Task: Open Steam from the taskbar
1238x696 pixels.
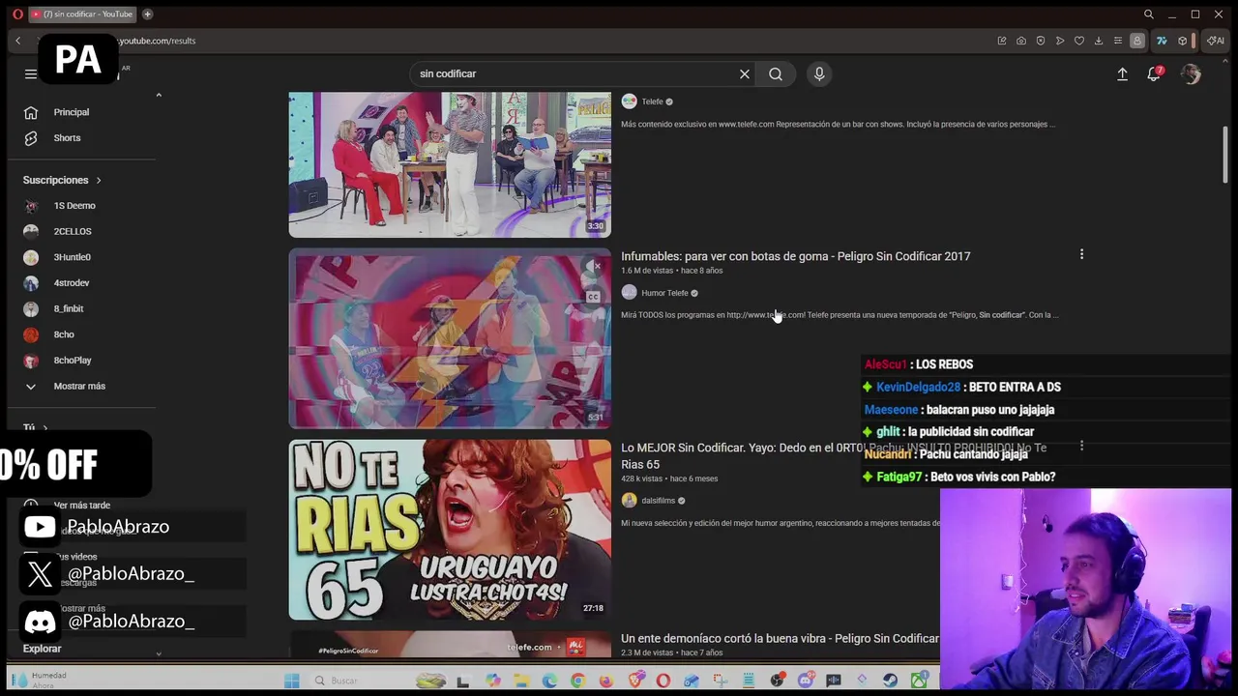Action: (890, 681)
